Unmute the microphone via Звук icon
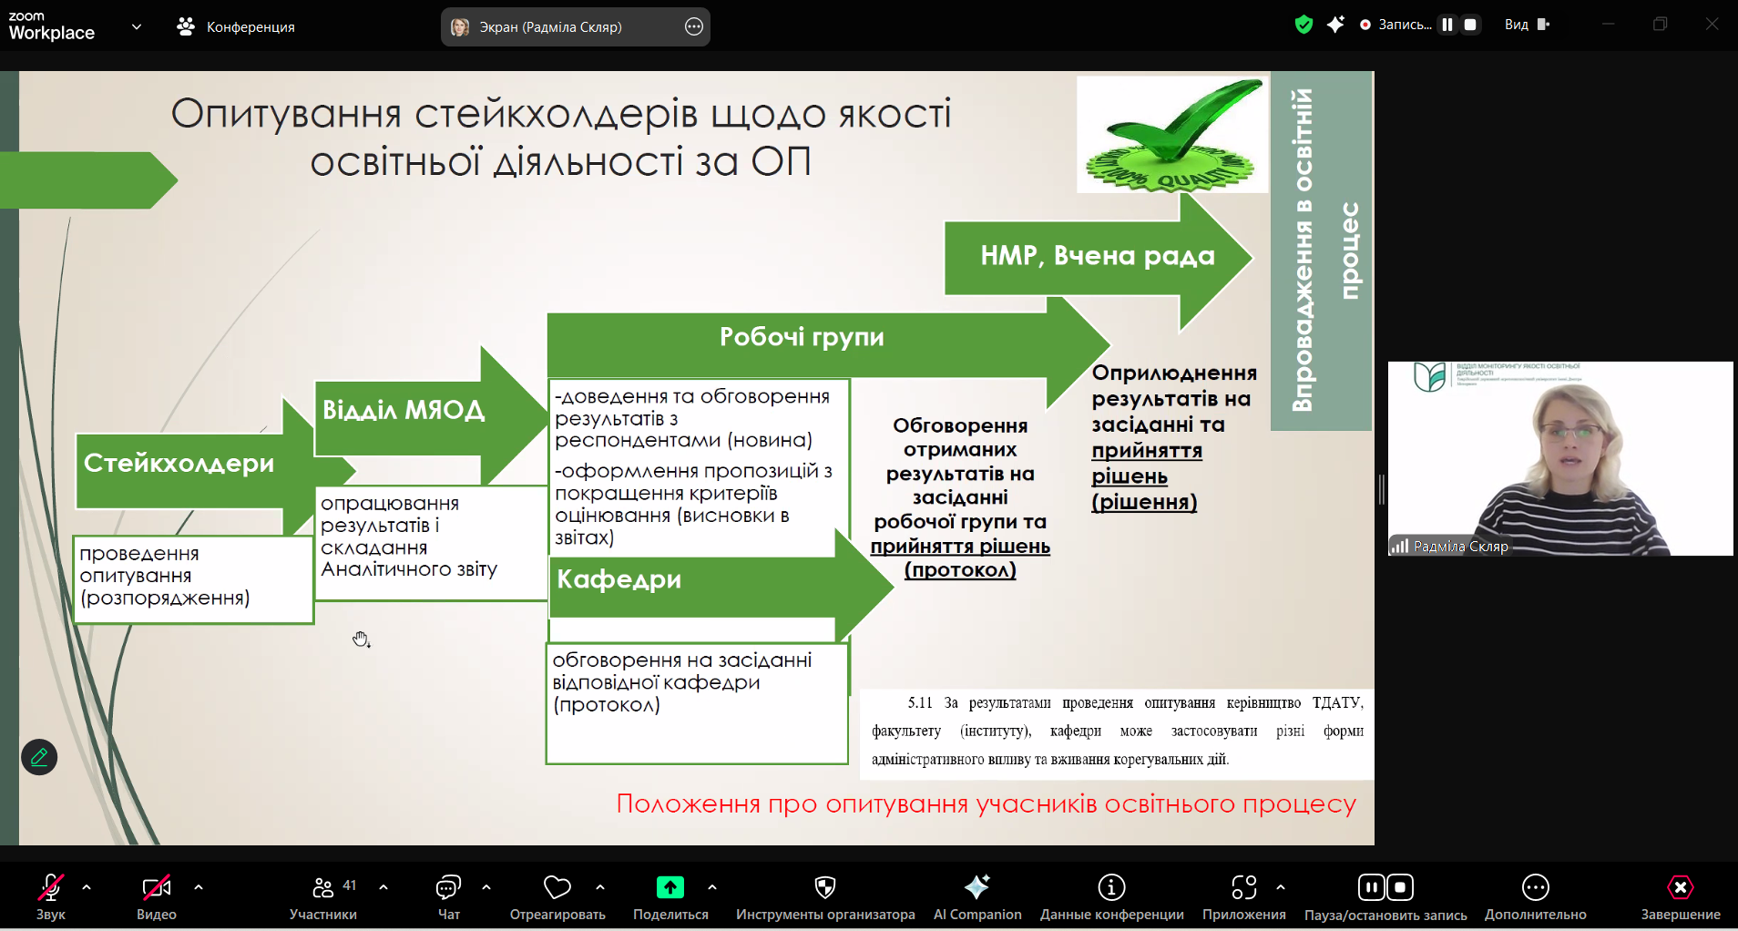 click(x=51, y=887)
